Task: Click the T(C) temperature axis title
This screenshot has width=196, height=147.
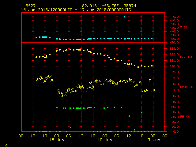Action: pyautogui.click(x=184, y=27)
